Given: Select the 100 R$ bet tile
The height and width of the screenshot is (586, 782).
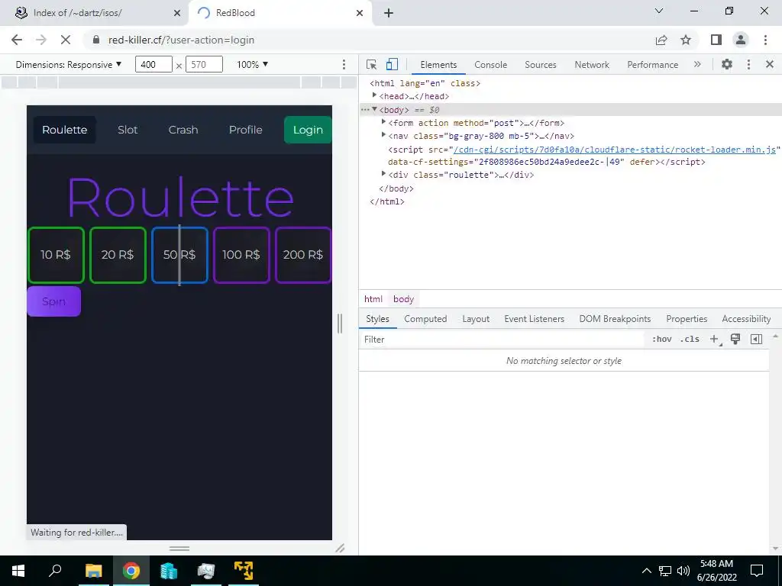Looking at the screenshot, I should pyautogui.click(x=241, y=255).
